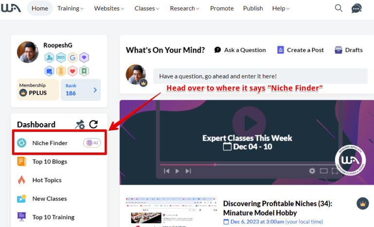Expand the Training dropdown menu
374x227 pixels.
click(x=71, y=8)
